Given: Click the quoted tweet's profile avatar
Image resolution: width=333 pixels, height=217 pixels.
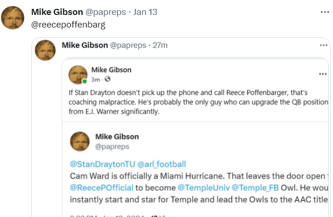Looking at the screenshot, I should coord(46,50).
